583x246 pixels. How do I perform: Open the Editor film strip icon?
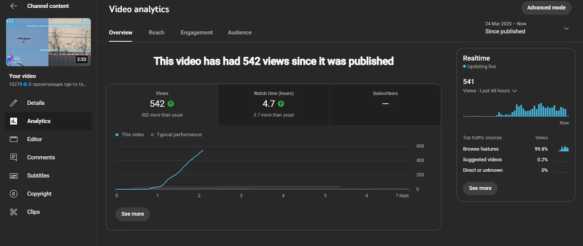pyautogui.click(x=14, y=139)
